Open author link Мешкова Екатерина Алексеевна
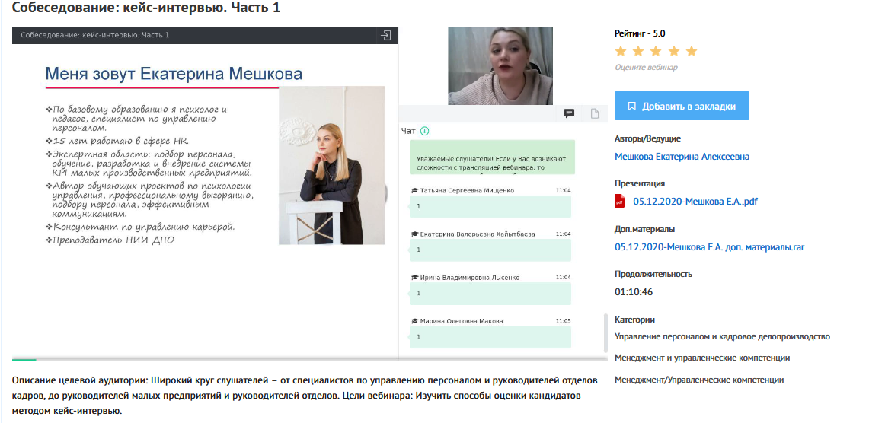Viewport: 885px width, 423px height. pyautogui.click(x=682, y=157)
